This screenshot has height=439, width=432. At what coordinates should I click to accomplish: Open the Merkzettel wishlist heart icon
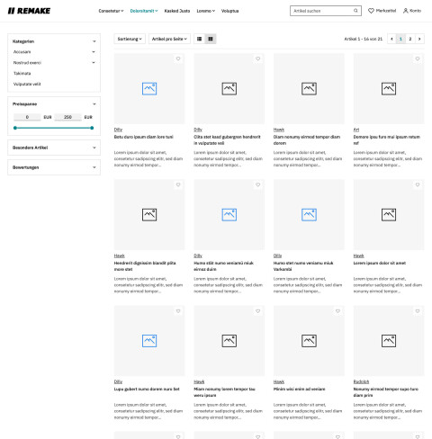371,11
